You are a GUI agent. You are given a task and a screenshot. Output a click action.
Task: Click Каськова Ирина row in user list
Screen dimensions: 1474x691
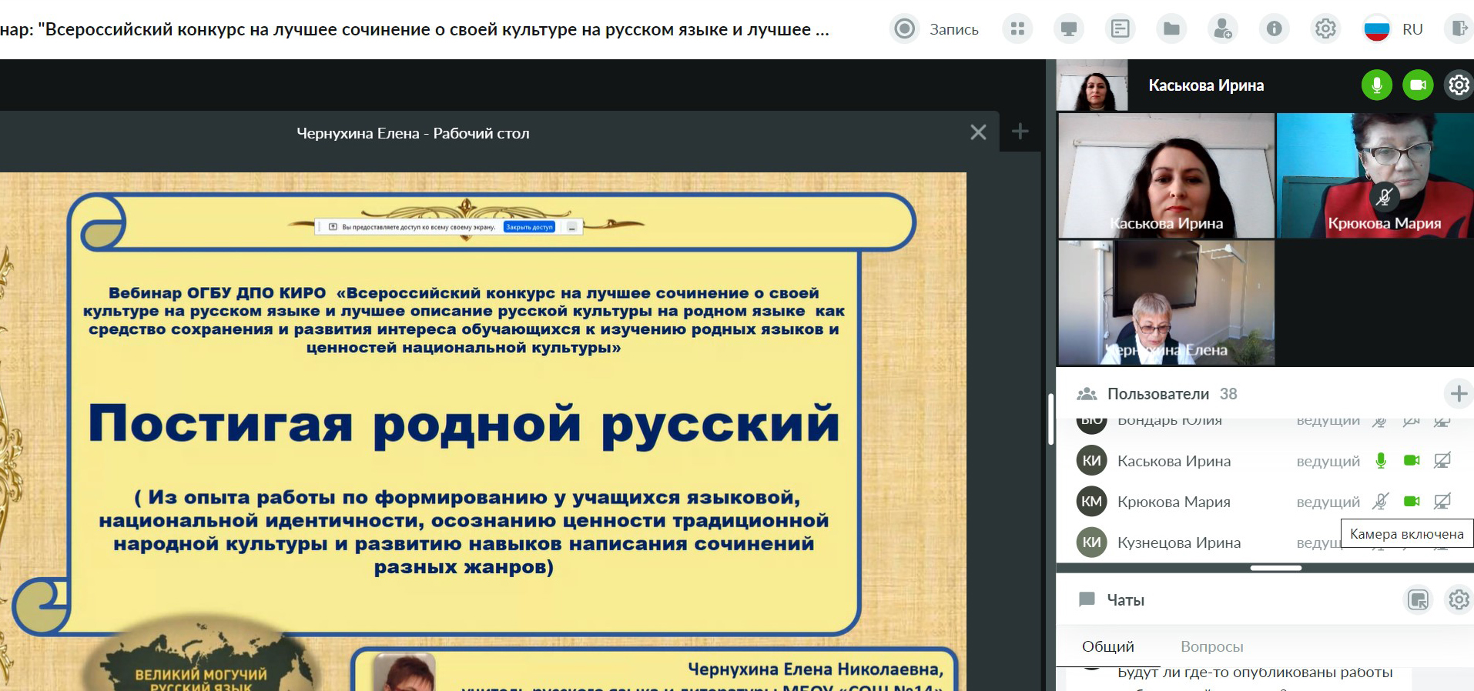[x=1265, y=460]
